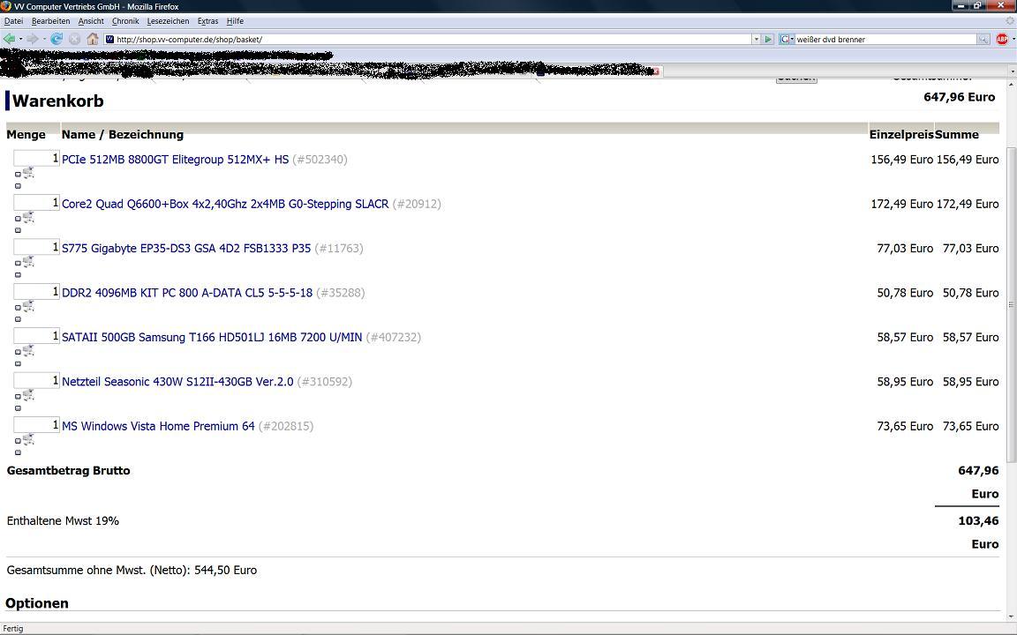Click the small box left of the Core2 Quad row cart icon
This screenshot has width=1017, height=635.
[x=19, y=219]
